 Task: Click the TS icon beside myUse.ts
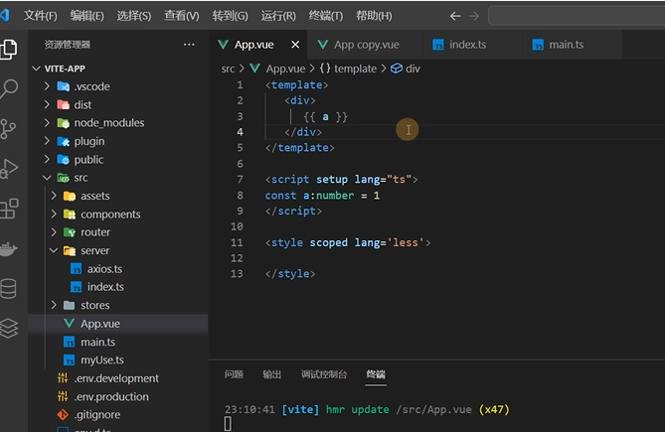coord(69,360)
